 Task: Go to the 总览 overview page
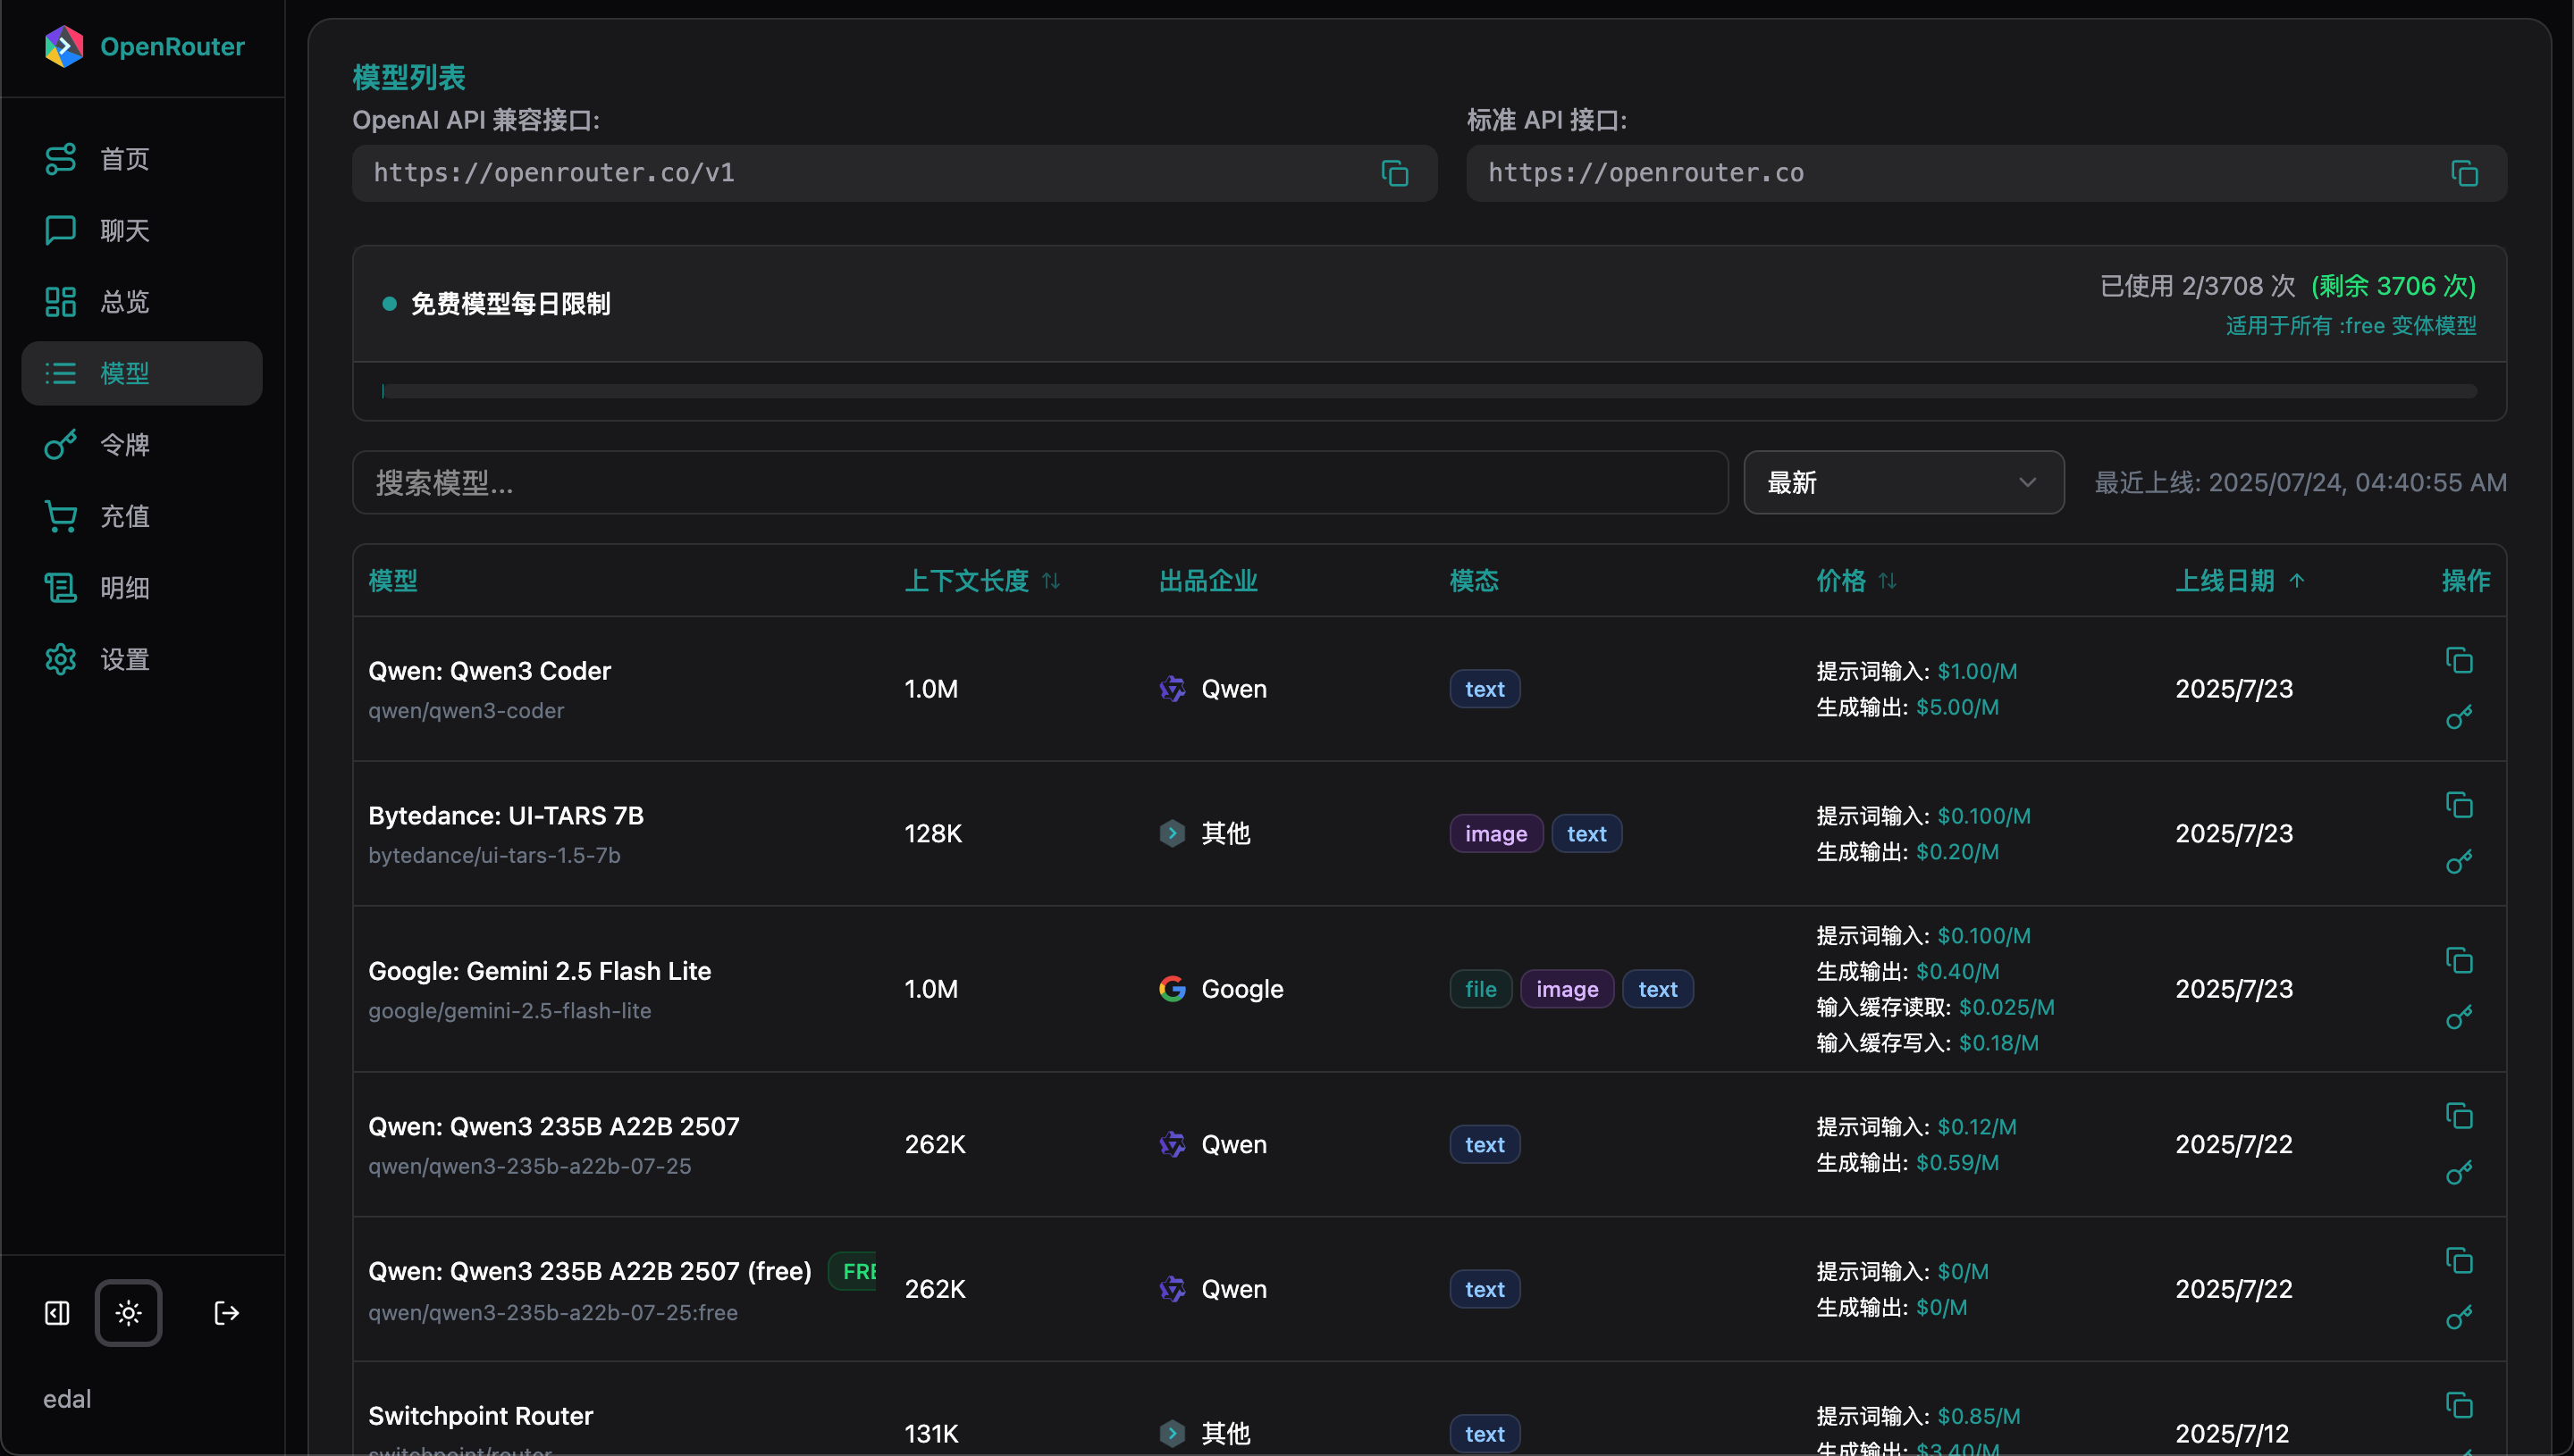(142, 302)
